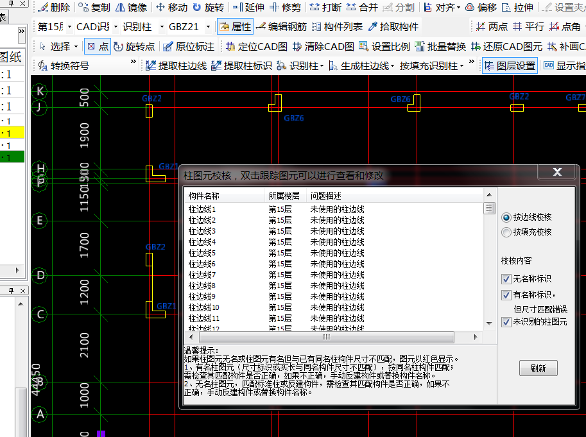The height and width of the screenshot is (437, 586).
Task: Select 两点 two-point axis tool
Action: coord(492,26)
